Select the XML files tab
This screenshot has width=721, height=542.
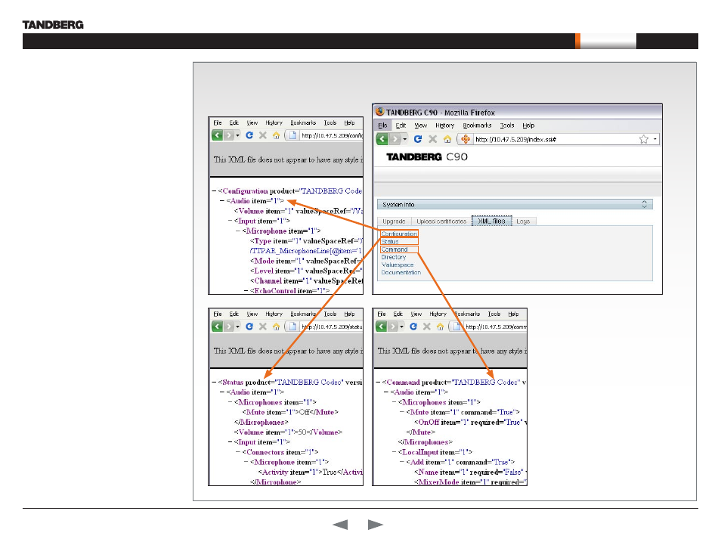(491, 221)
